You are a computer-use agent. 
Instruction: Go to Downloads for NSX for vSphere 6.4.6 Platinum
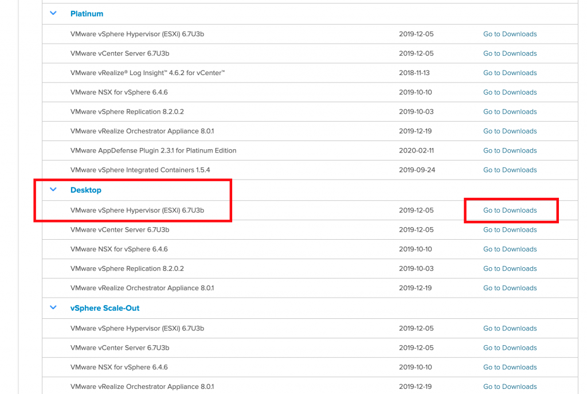pos(510,92)
